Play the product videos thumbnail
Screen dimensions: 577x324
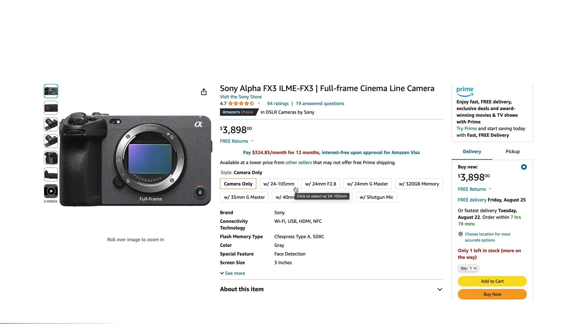point(51,191)
